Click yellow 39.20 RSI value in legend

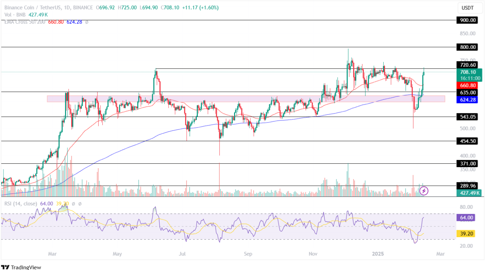pos(63,204)
